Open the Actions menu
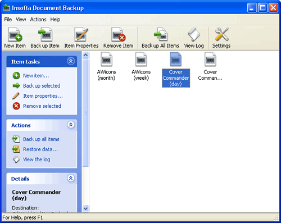 pos(38,19)
